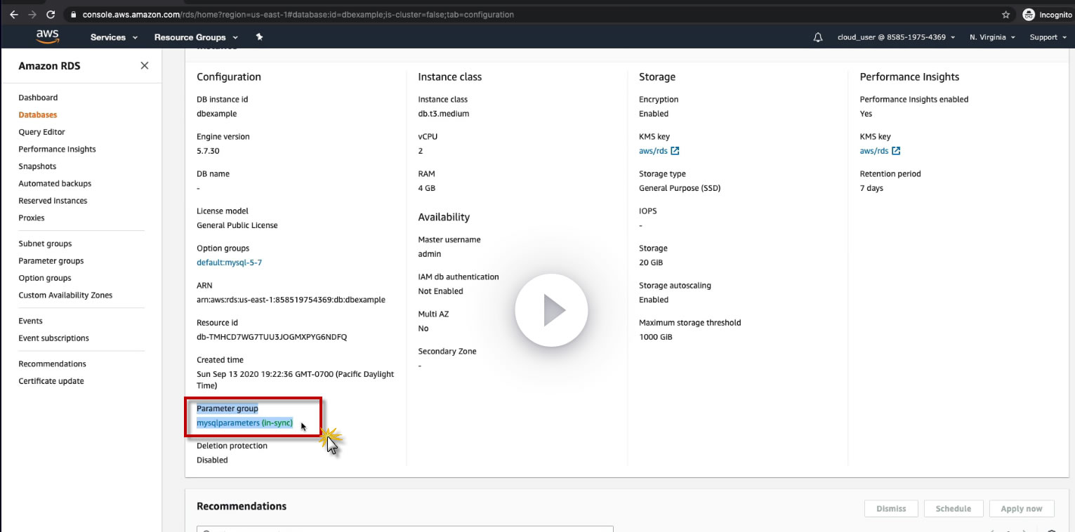Click the recommendations search field
The width and height of the screenshot is (1075, 532).
pyautogui.click(x=405, y=528)
